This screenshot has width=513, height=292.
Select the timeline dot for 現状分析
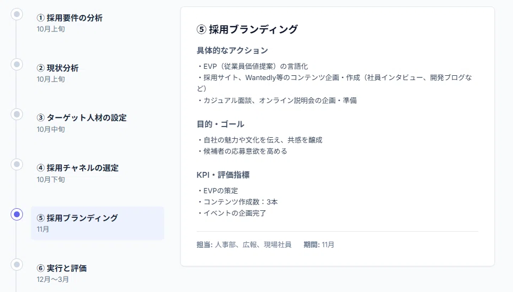point(17,64)
